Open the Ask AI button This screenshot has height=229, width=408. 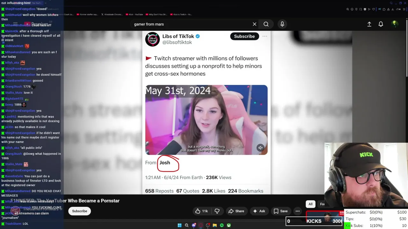coord(259,211)
